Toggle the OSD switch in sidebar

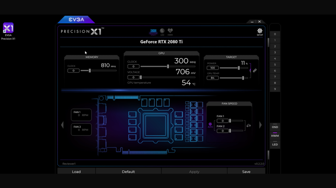tap(275, 127)
